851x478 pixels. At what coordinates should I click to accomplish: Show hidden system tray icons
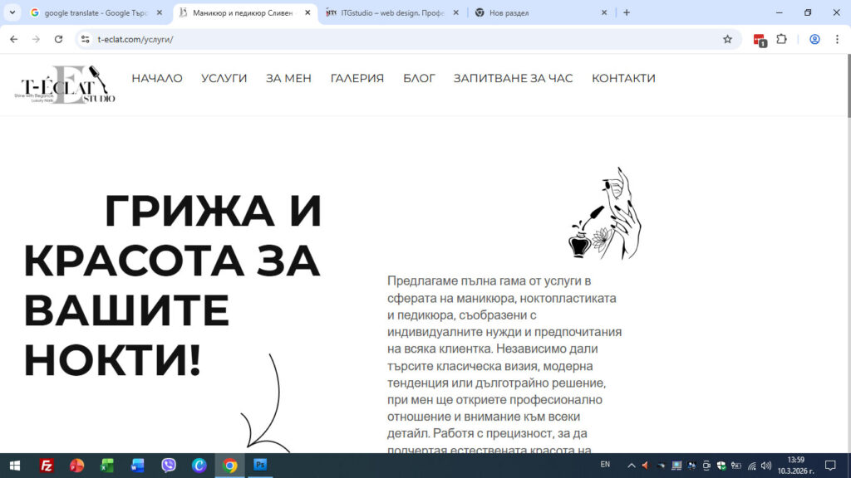(631, 466)
